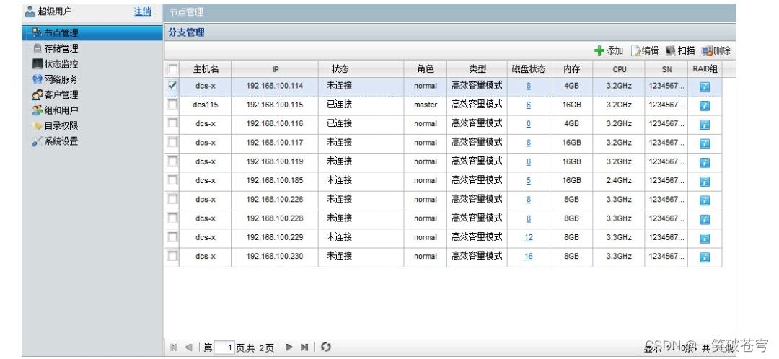
Task: Open RAID group info for 192.168.100.119
Action: 705,162
